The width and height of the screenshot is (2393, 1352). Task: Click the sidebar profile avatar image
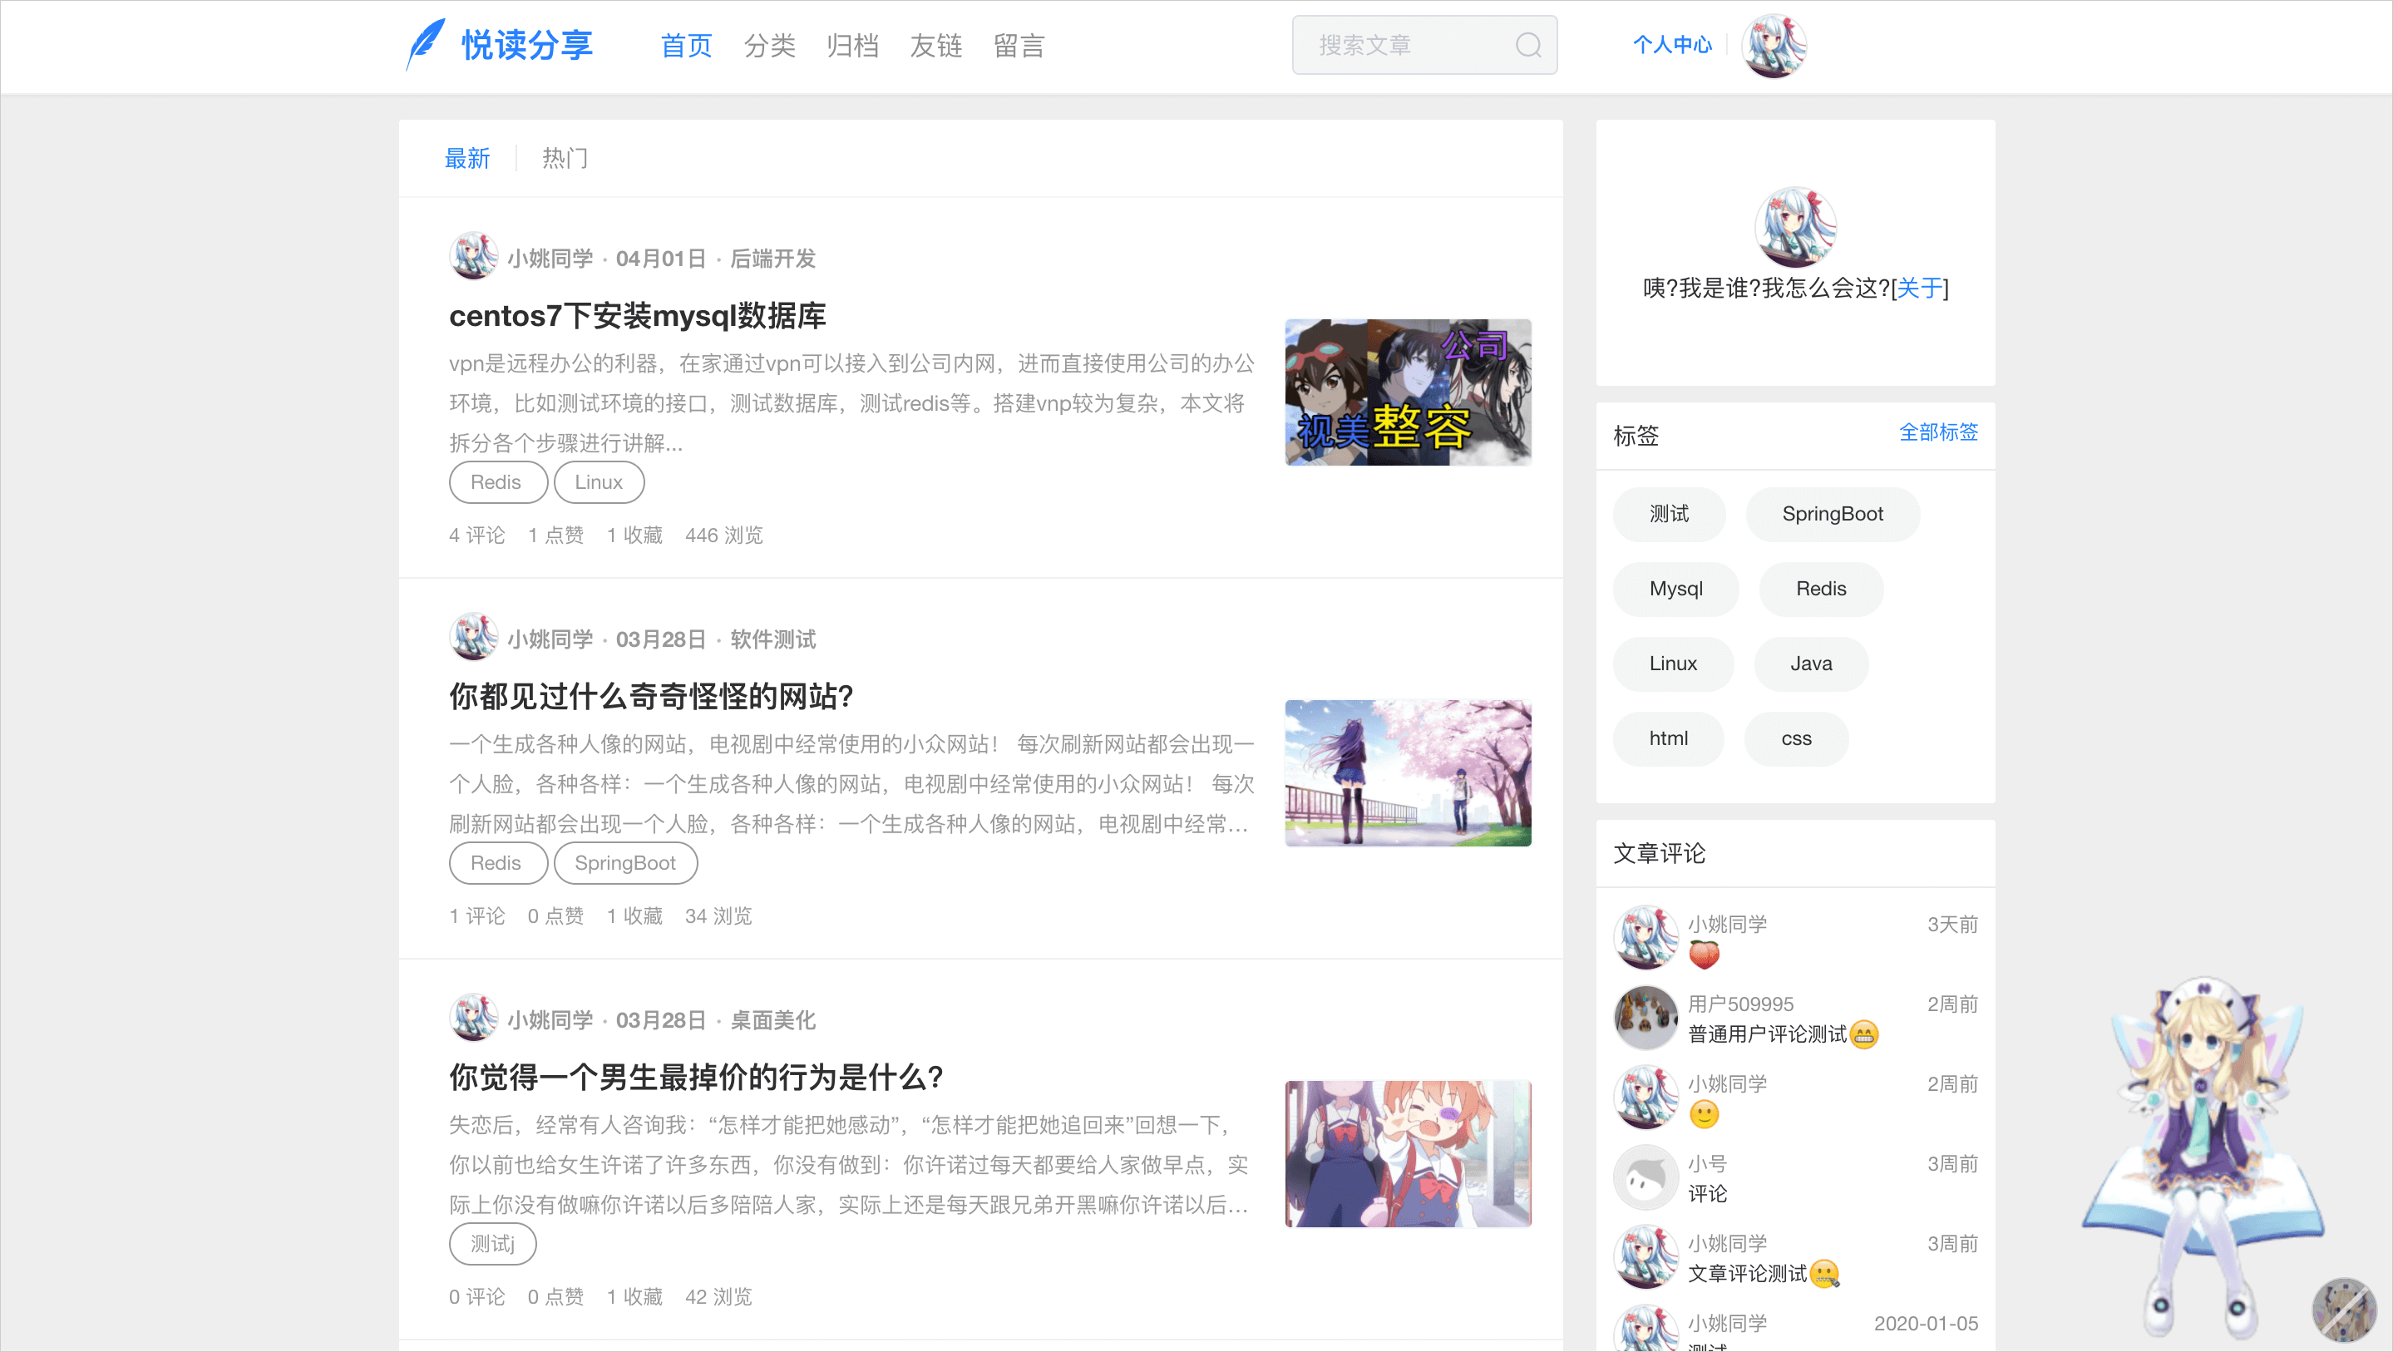pyautogui.click(x=1794, y=226)
